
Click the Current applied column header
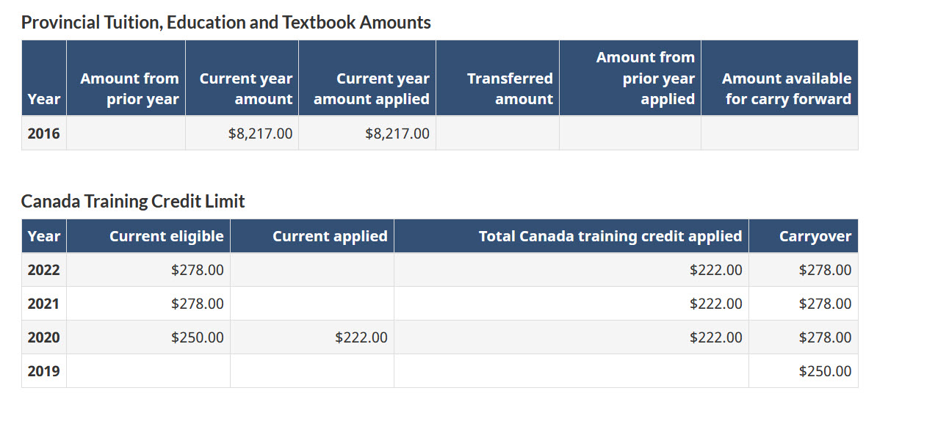[x=312, y=236]
